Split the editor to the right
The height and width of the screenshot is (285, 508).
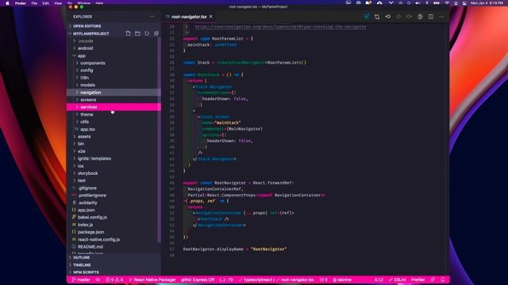click(x=430, y=17)
